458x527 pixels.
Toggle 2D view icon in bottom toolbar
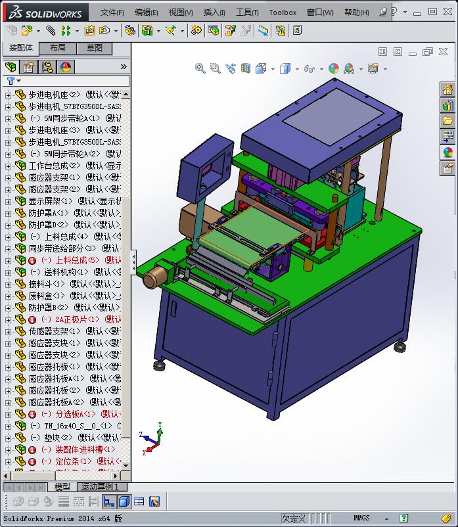tap(108, 501)
